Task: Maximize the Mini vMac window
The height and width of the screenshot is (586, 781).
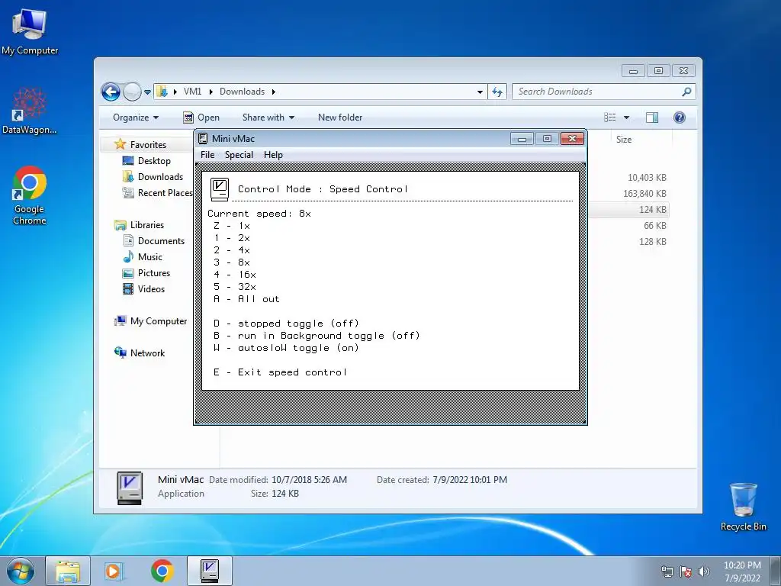Action: pos(547,139)
